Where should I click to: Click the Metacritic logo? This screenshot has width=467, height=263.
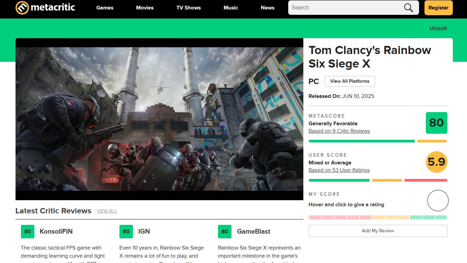point(45,7)
